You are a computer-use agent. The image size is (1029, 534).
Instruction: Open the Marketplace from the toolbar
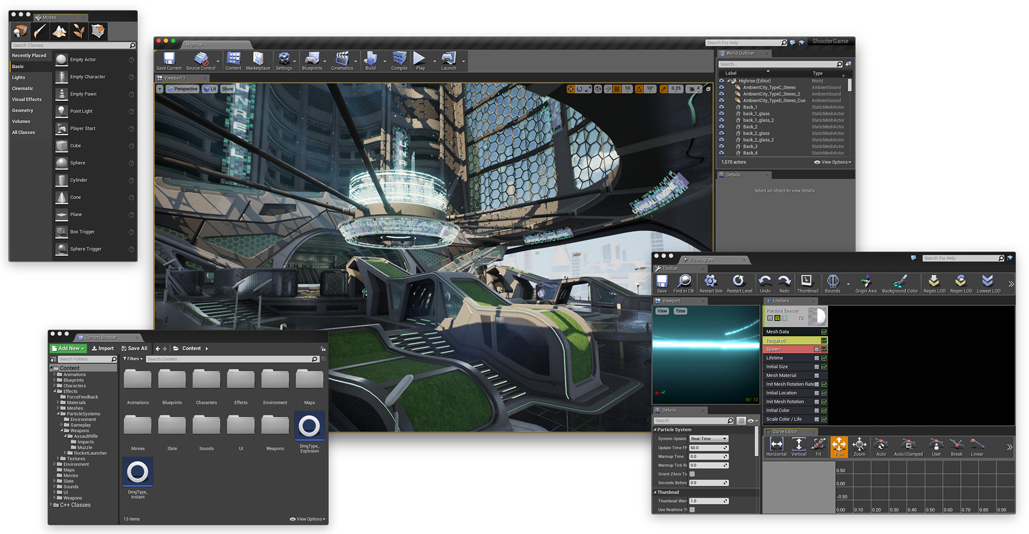[x=258, y=60]
